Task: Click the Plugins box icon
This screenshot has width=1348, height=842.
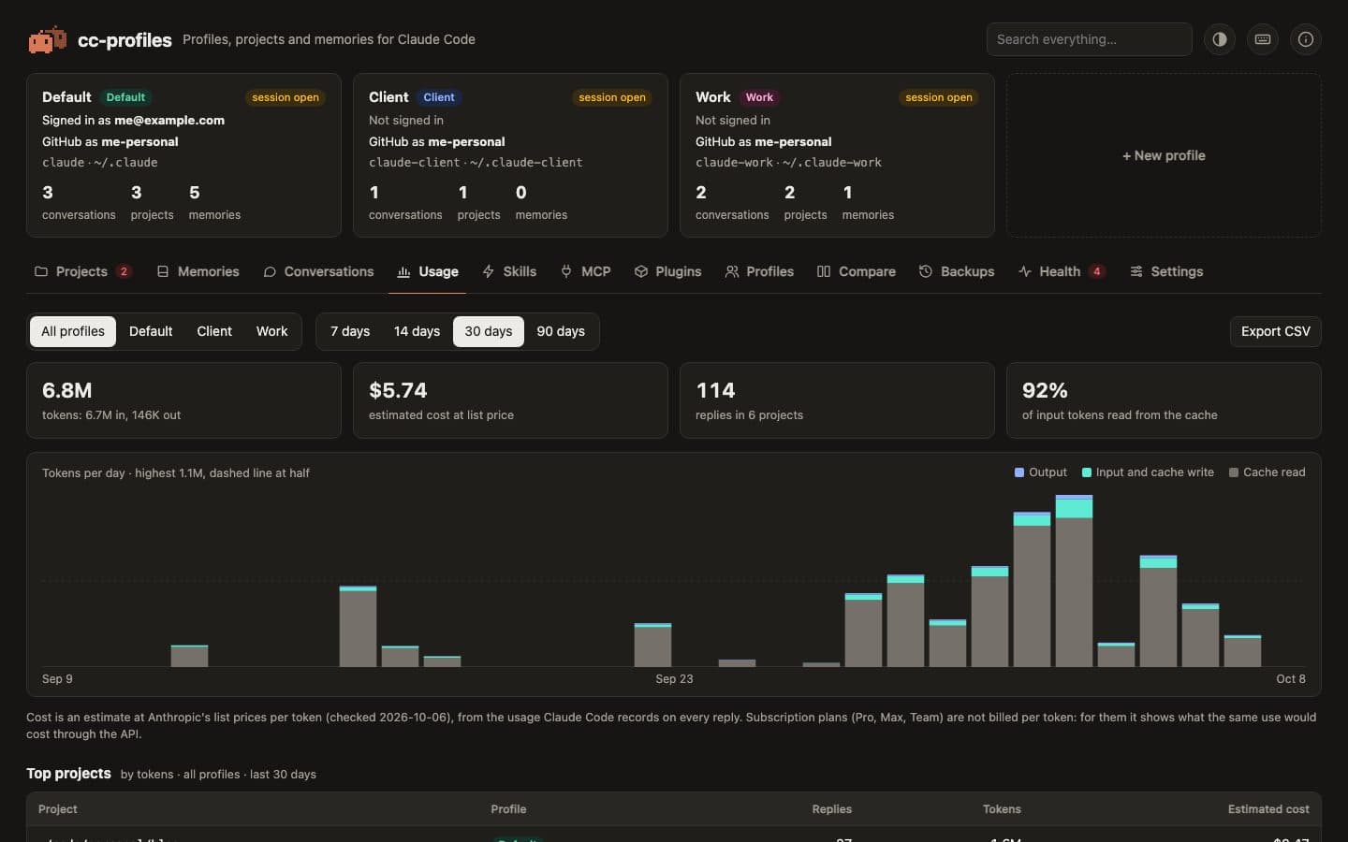Action: click(641, 271)
